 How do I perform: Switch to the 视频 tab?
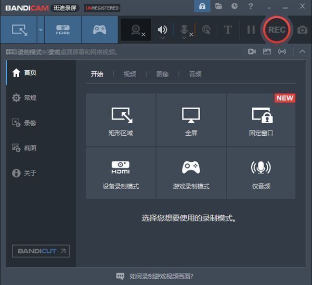129,74
